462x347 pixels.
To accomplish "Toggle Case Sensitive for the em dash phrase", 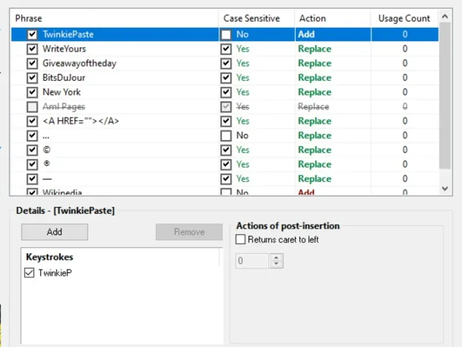I will [226, 179].
